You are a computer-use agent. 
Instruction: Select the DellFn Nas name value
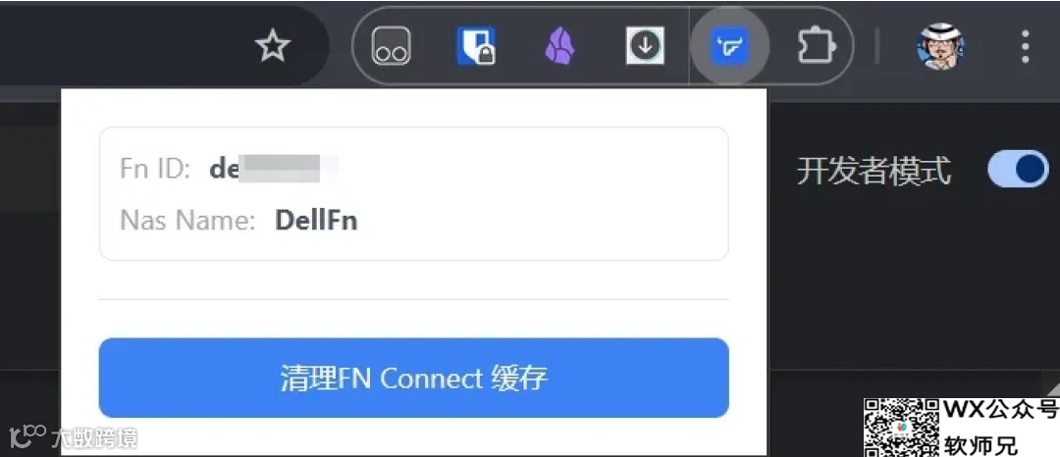point(316,221)
